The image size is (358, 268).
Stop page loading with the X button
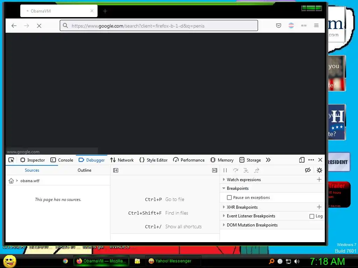pyautogui.click(x=39, y=26)
